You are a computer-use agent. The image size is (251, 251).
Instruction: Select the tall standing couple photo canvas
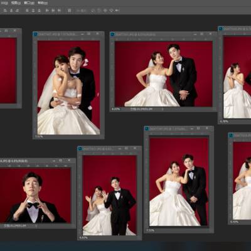pyautogui.click(x=179, y=181)
